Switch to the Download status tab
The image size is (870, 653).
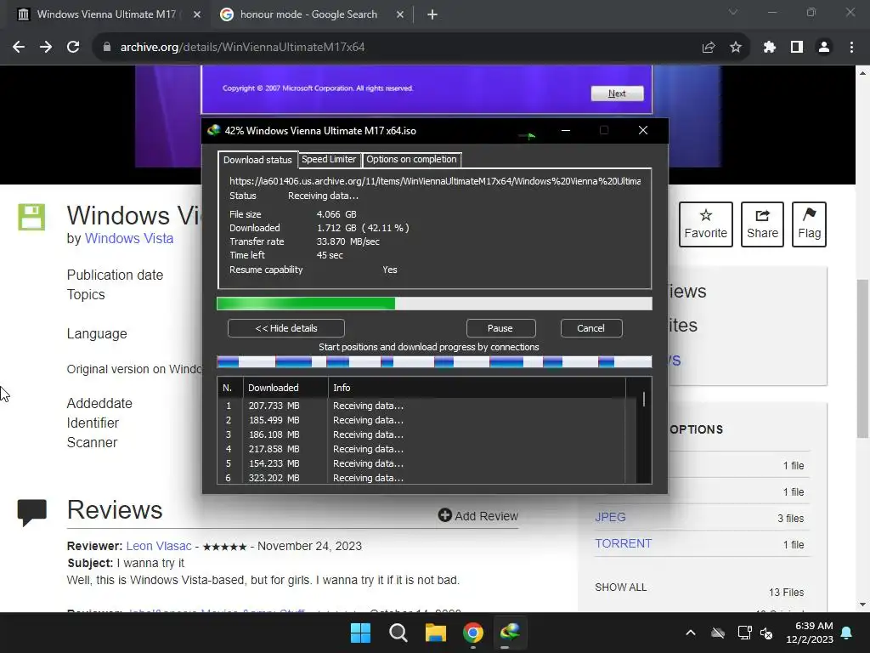click(257, 160)
